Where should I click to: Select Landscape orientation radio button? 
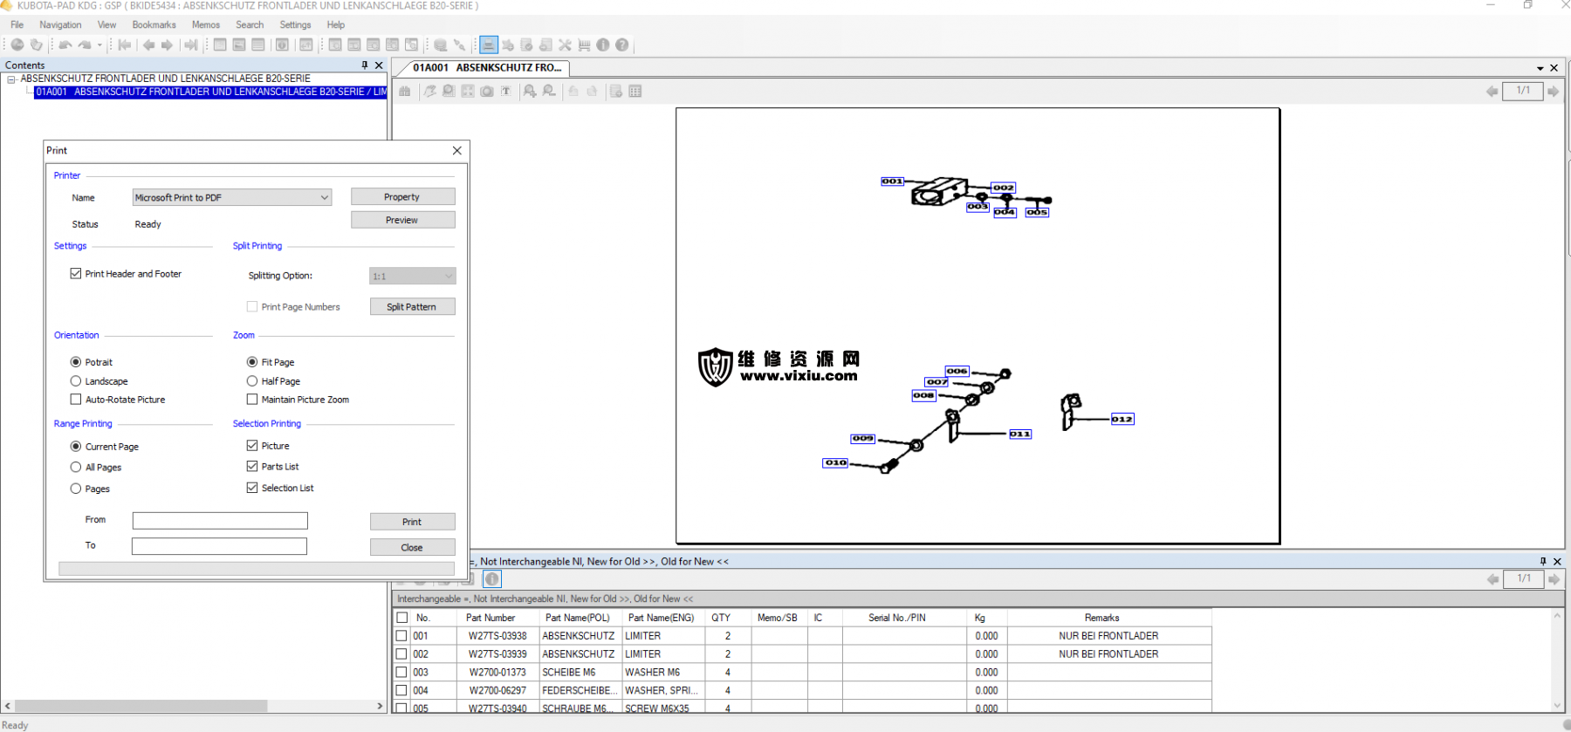click(x=76, y=380)
